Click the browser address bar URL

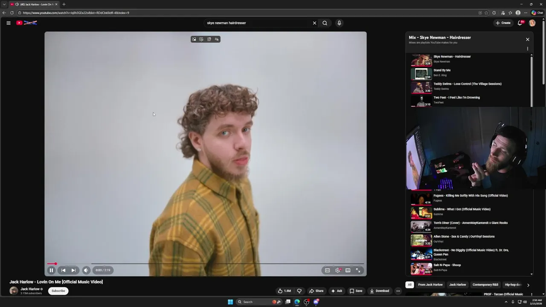click(x=76, y=13)
